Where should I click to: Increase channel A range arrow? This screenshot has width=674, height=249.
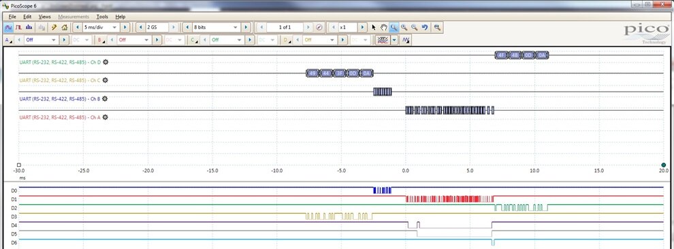[63, 40]
